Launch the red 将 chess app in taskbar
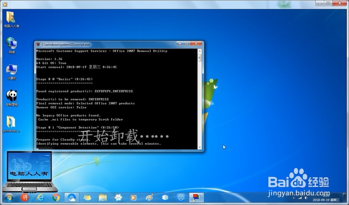The image size is (349, 205). 25,197
